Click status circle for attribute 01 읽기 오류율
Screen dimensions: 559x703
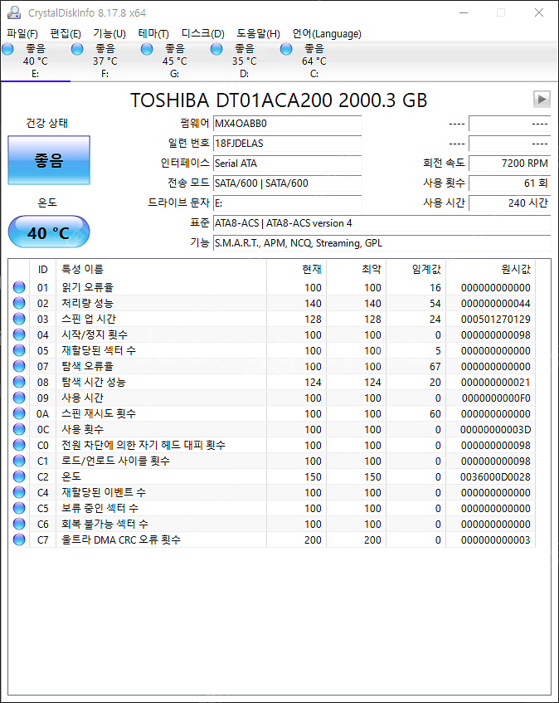(19, 287)
